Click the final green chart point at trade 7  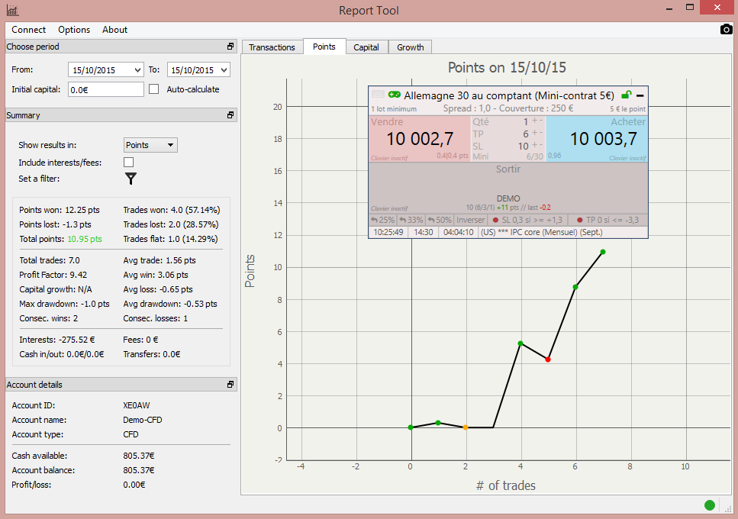(603, 252)
